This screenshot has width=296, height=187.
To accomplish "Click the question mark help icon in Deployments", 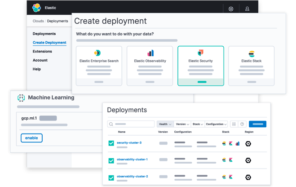I will 242,124.
